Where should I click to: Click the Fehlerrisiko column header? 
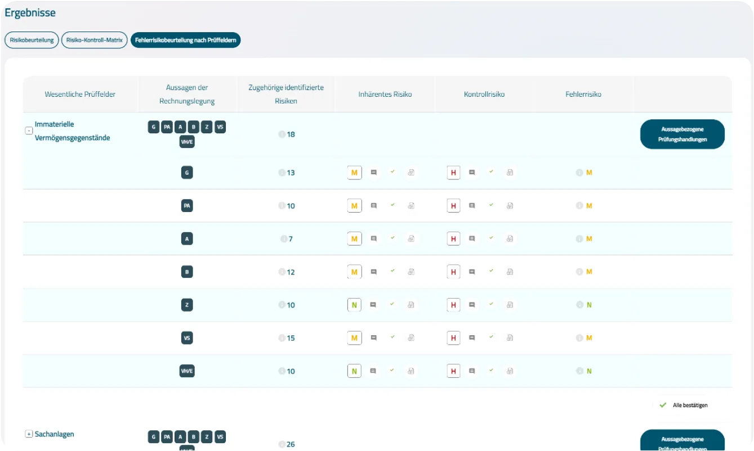583,94
